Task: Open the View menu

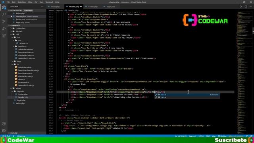Action: 30,2
